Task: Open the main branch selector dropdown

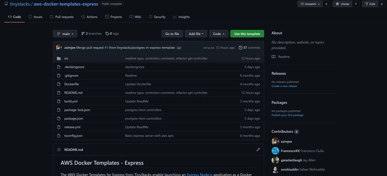Action: click(x=65, y=34)
